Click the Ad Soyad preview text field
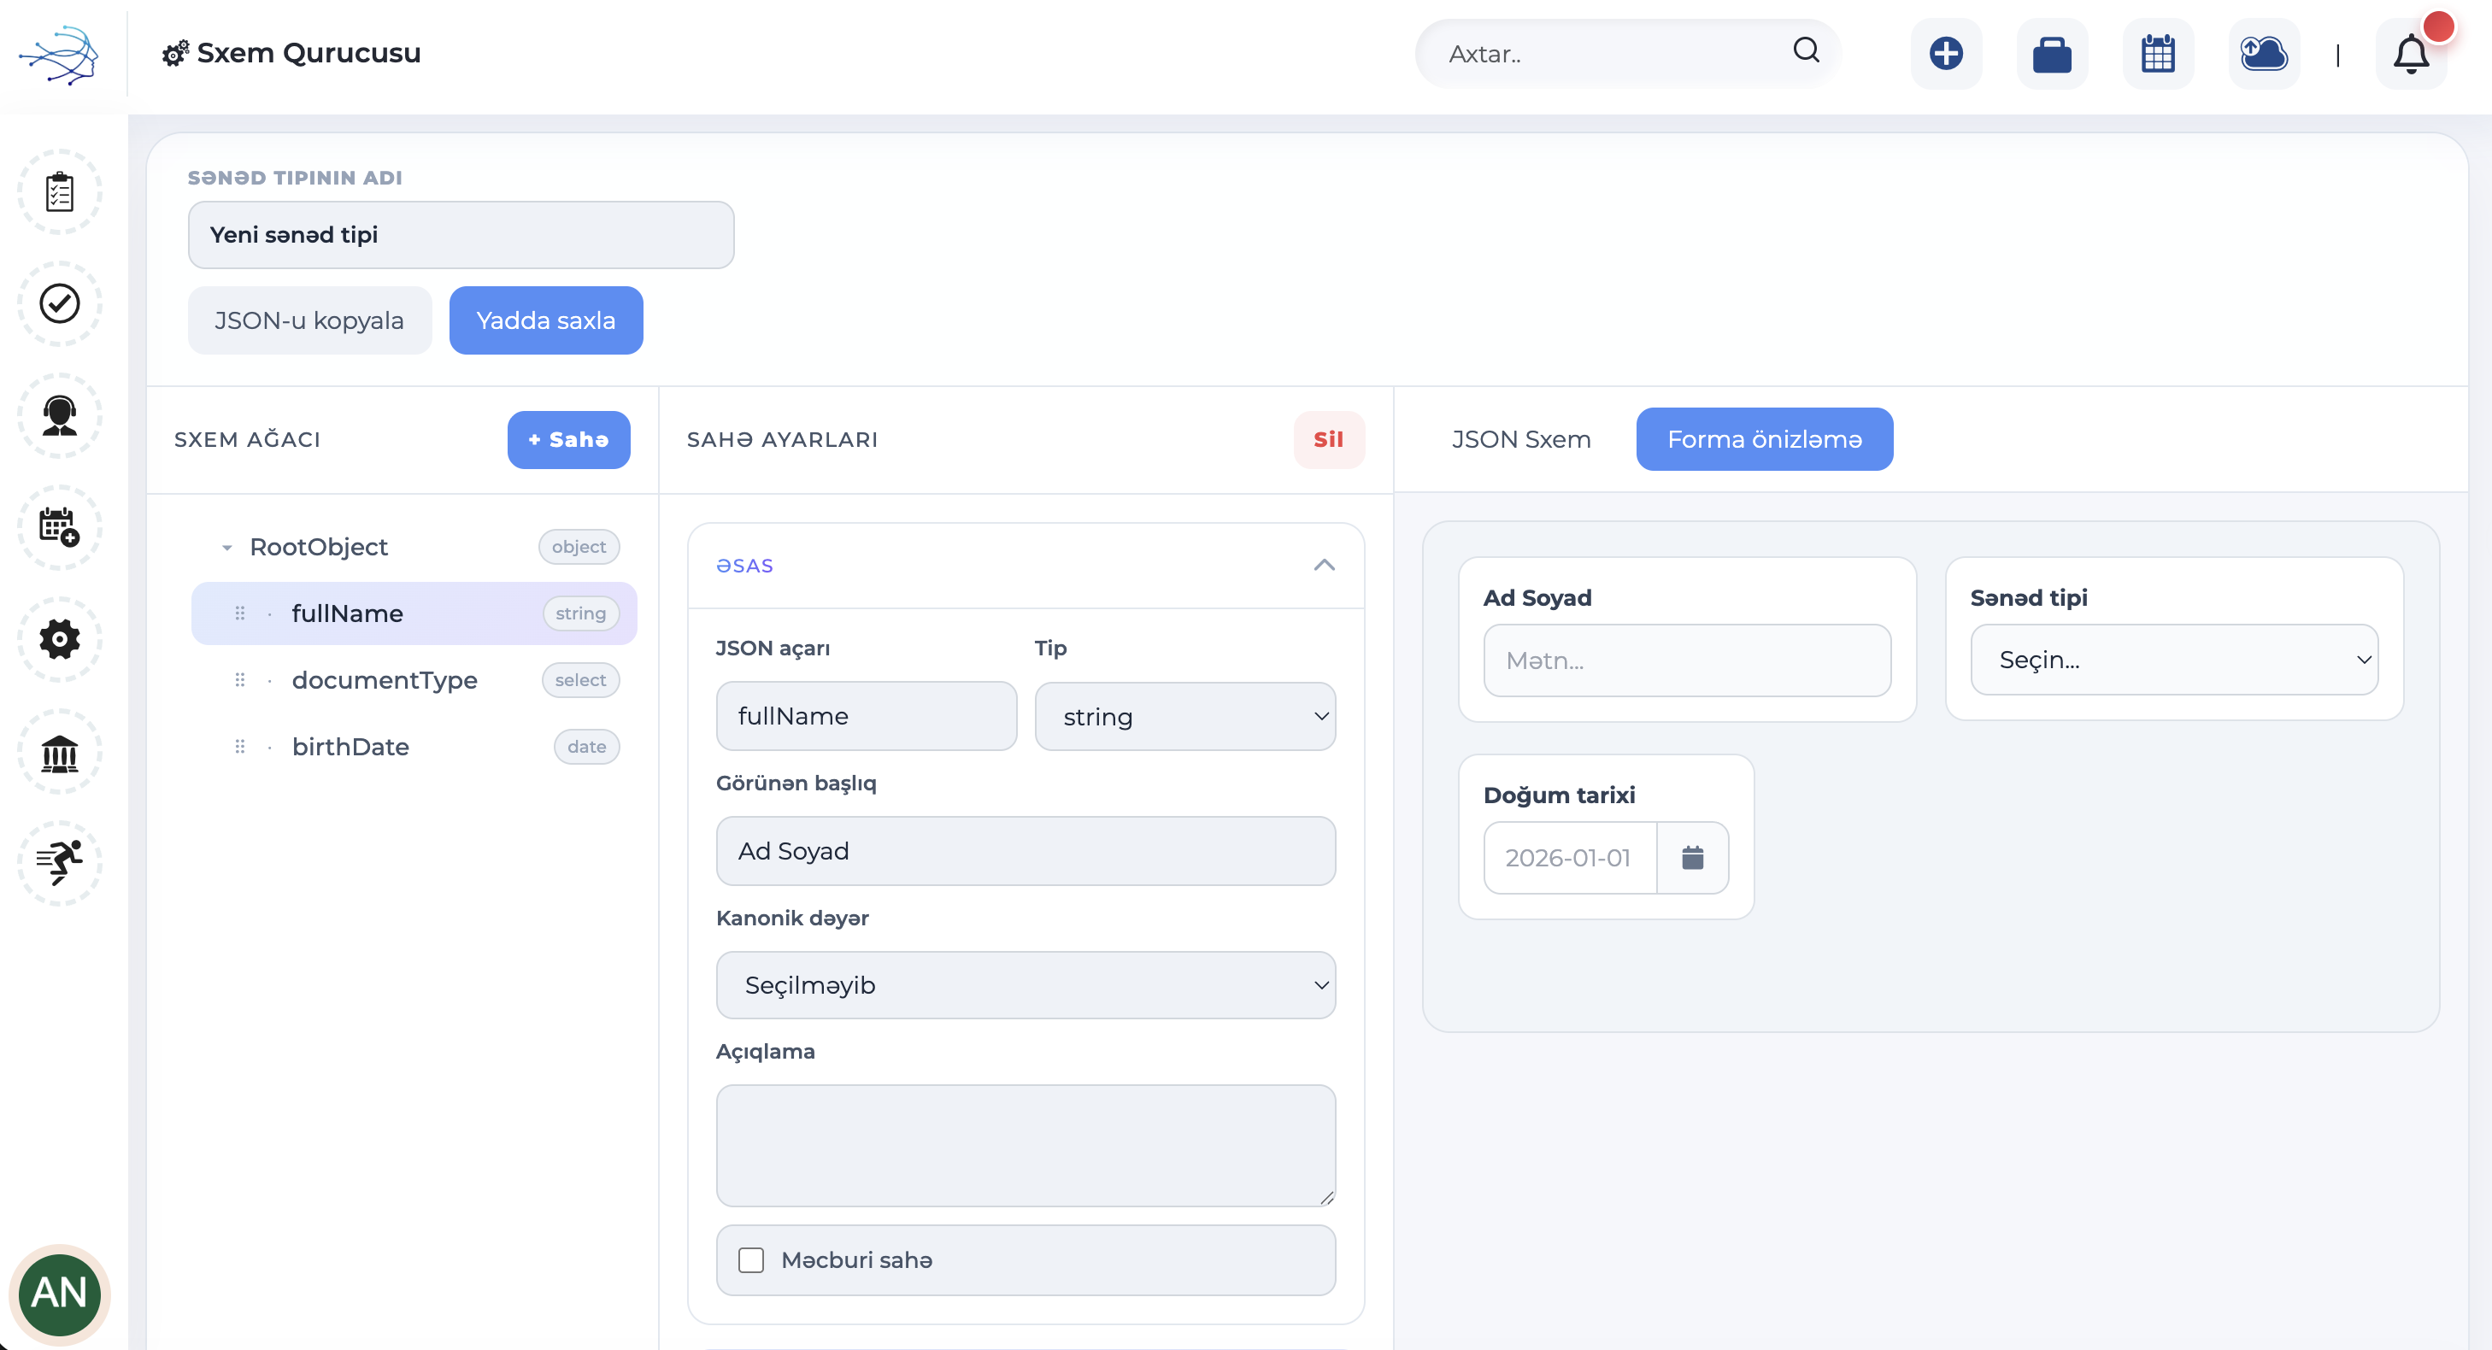Screen dimensions: 2492x1350 (x=1687, y=660)
